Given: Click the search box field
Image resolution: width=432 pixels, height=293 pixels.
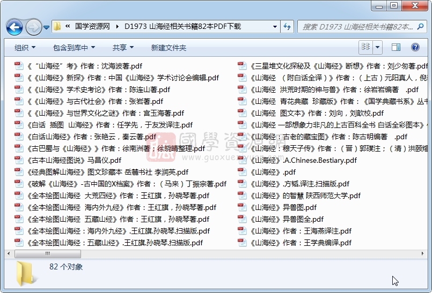Looking at the screenshot, I should pyautogui.click(x=357, y=26).
